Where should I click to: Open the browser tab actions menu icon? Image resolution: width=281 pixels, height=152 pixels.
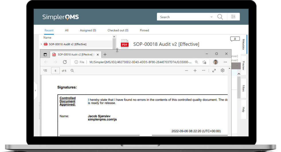[45, 54]
